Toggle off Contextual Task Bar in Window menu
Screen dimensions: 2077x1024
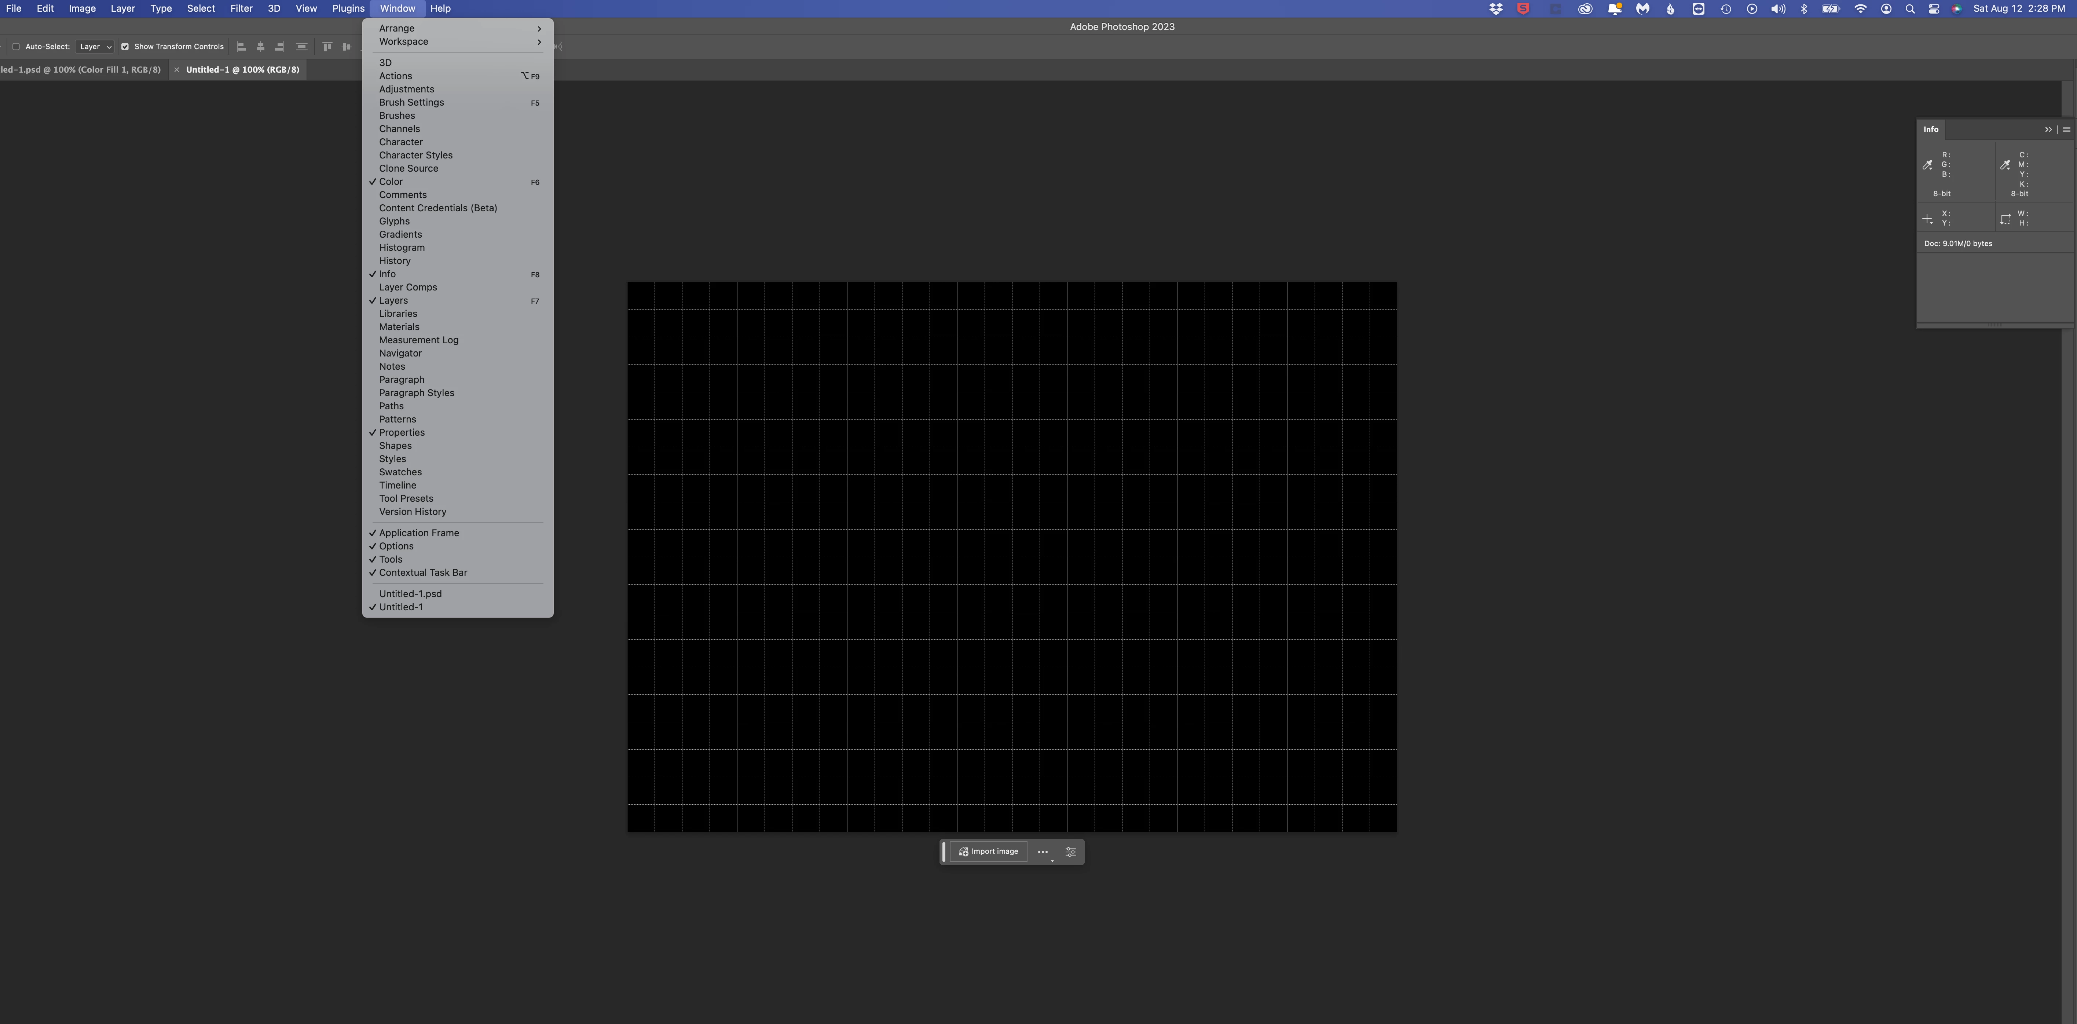click(422, 573)
